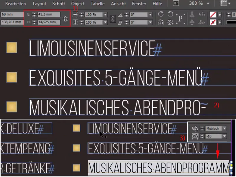Click gold bullet square beside upper LIMOUSINENSERVICE
This screenshot has height=177, width=236.
tap(12, 47)
